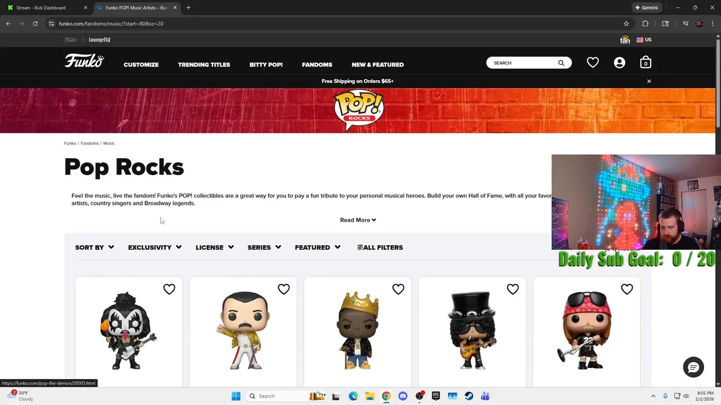Open the Customize menu

pos(141,65)
